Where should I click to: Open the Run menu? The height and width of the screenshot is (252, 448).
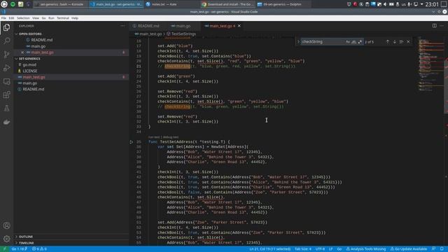[x=51, y=18]
